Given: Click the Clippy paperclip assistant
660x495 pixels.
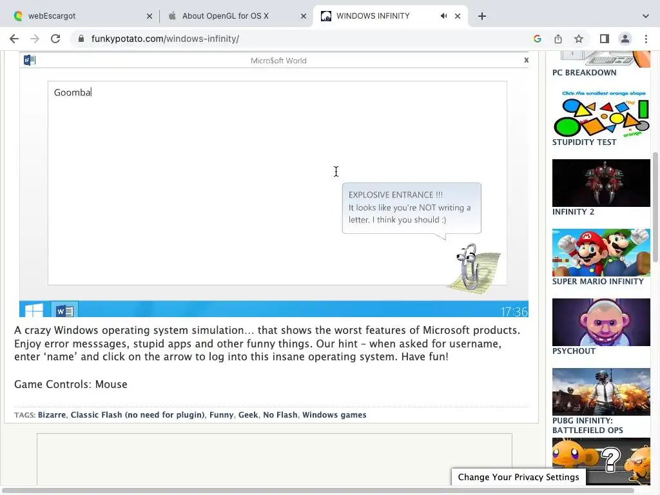Looking at the screenshot, I should tap(474, 268).
